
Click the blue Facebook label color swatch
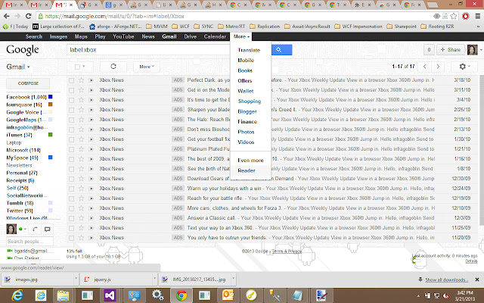pos(51,97)
